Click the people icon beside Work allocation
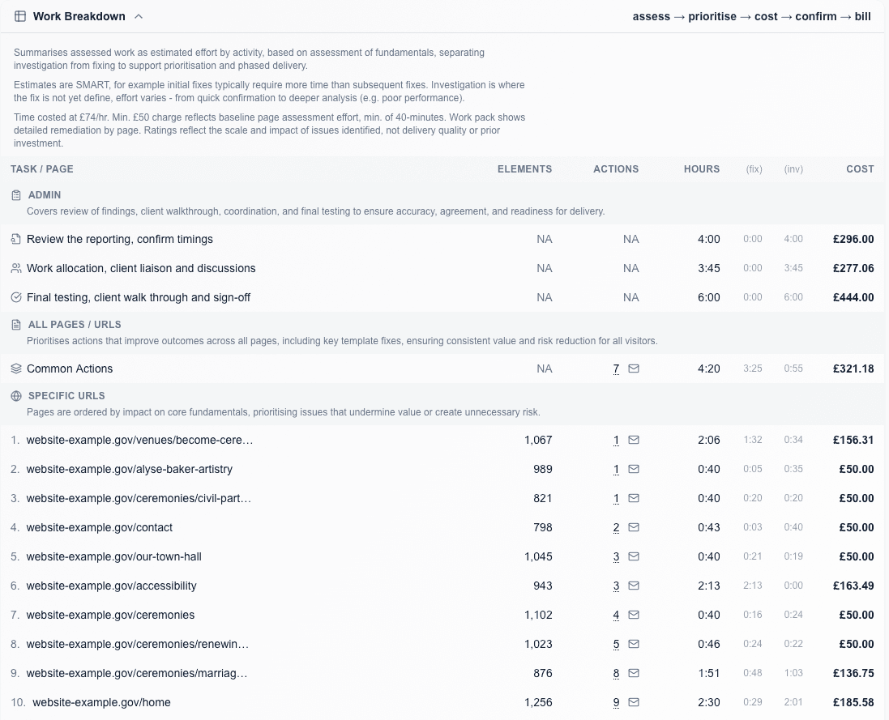Image resolution: width=889 pixels, height=720 pixels. tap(16, 268)
